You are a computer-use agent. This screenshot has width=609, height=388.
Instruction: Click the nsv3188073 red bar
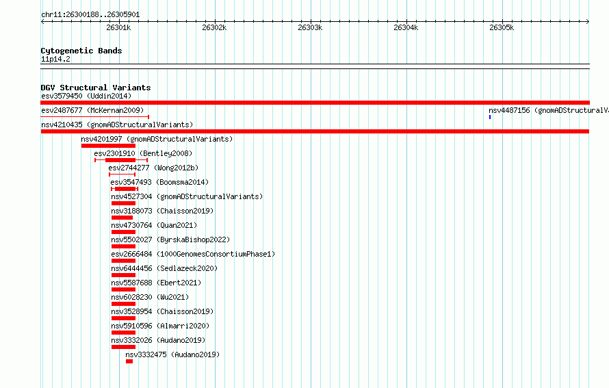point(122,218)
